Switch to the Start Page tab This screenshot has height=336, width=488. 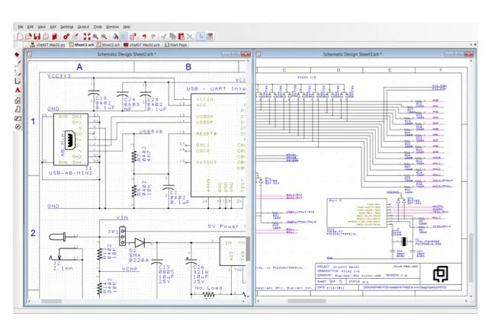[175, 45]
